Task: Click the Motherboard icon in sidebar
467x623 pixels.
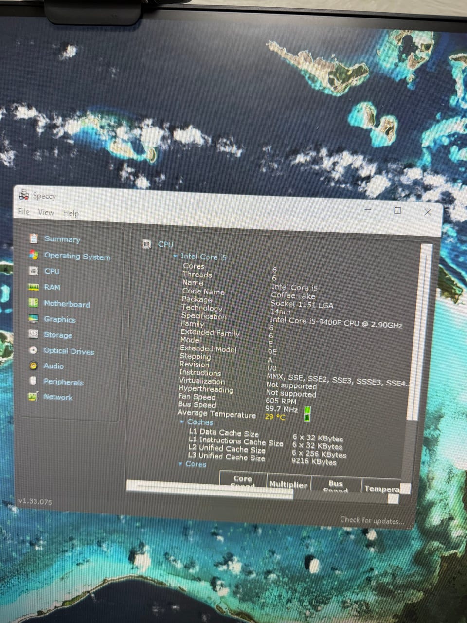Action: 33,303
